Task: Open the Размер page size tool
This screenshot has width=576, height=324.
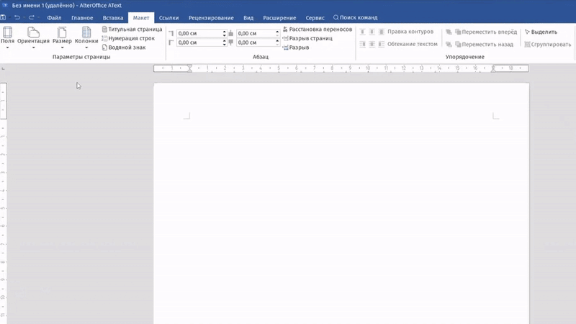Action: (62, 35)
